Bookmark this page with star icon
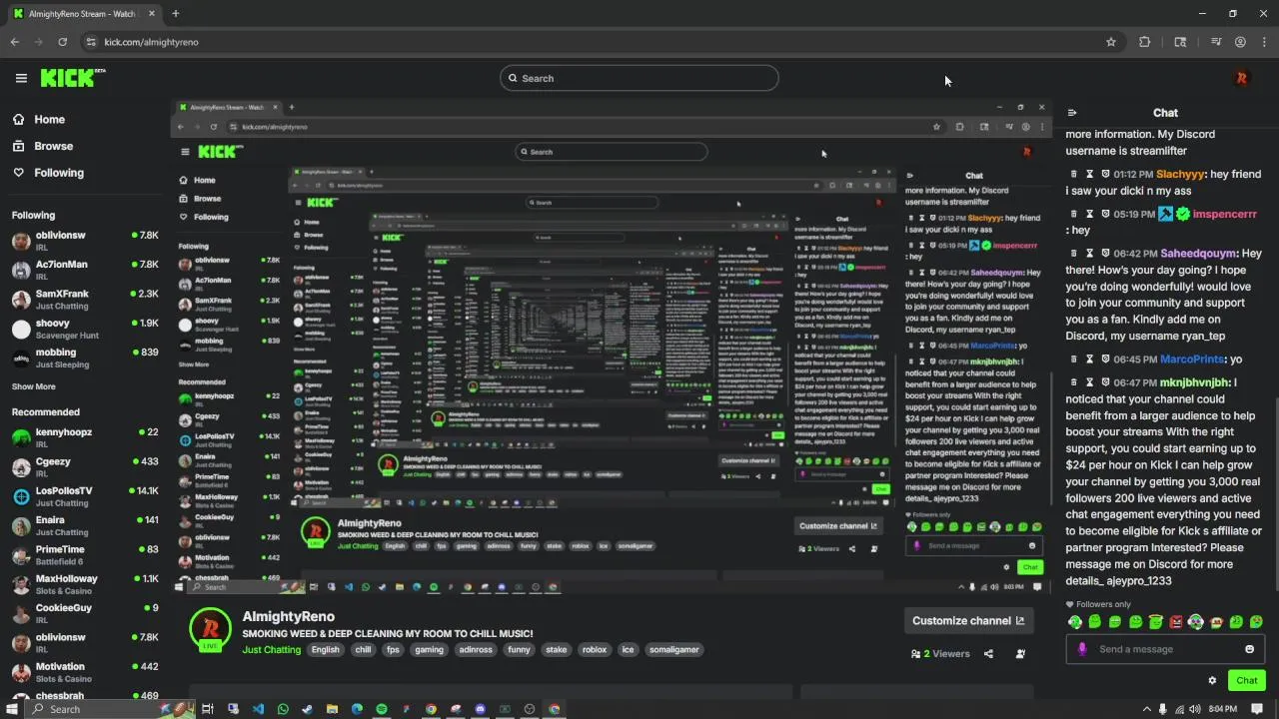This screenshot has width=1279, height=719. tap(1111, 42)
